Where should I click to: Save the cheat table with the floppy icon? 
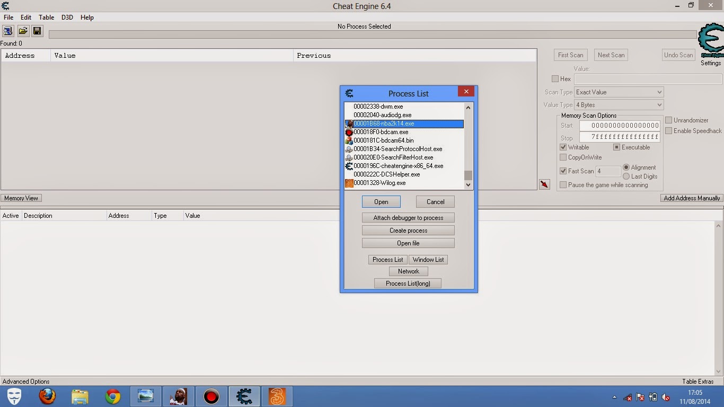pos(37,31)
